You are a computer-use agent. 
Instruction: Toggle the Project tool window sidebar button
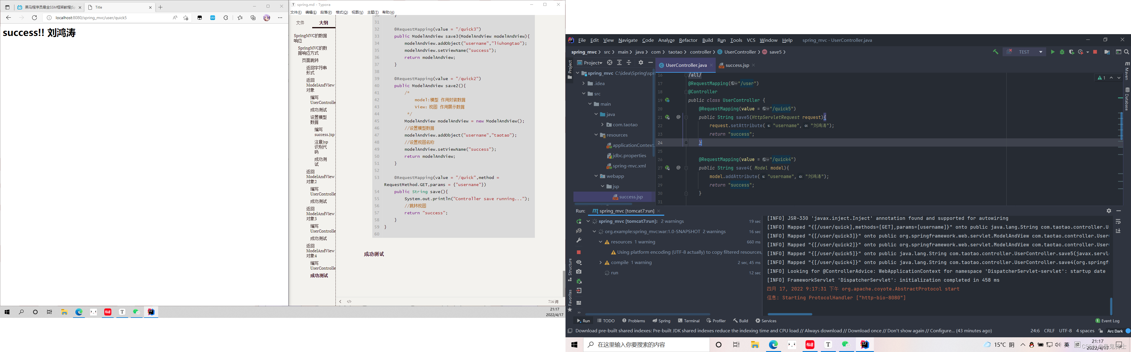[570, 69]
